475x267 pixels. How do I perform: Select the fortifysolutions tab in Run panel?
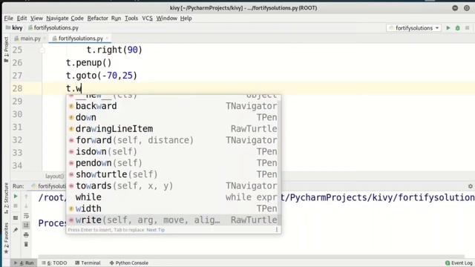tap(49, 186)
